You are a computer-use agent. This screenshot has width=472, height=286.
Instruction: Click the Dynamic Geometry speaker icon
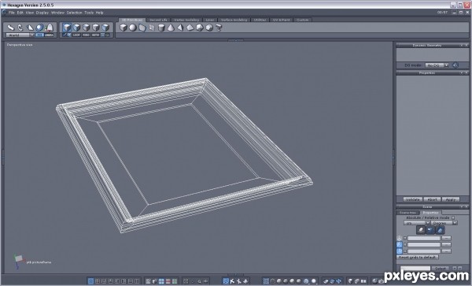click(455, 65)
